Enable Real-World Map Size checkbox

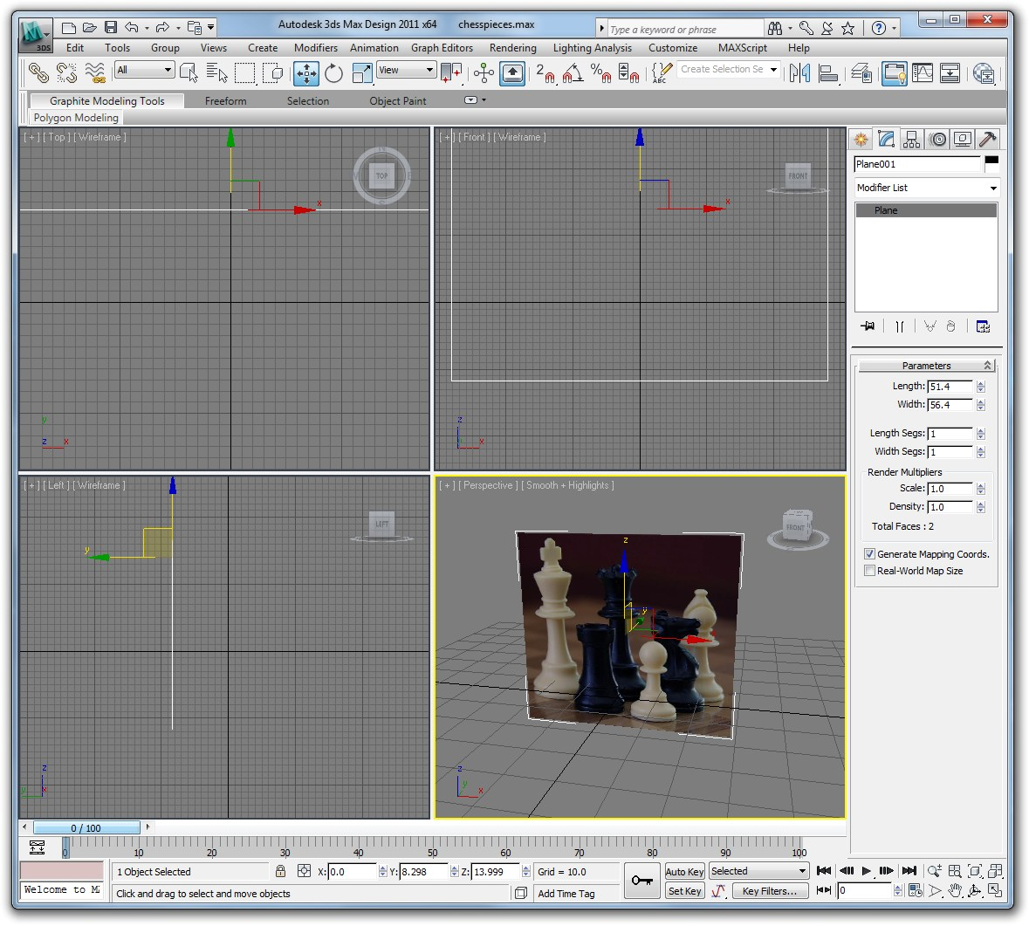tap(869, 571)
